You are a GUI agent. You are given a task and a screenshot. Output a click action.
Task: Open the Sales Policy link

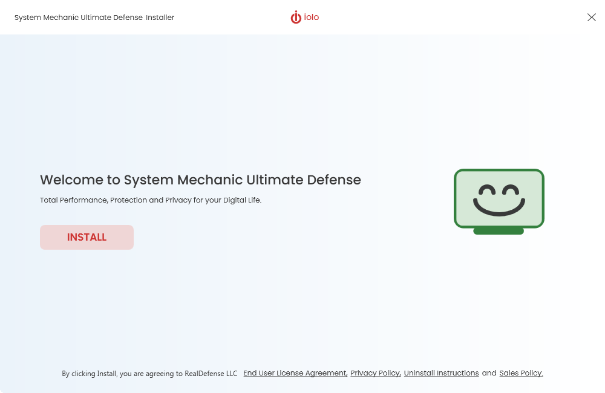(x=521, y=373)
